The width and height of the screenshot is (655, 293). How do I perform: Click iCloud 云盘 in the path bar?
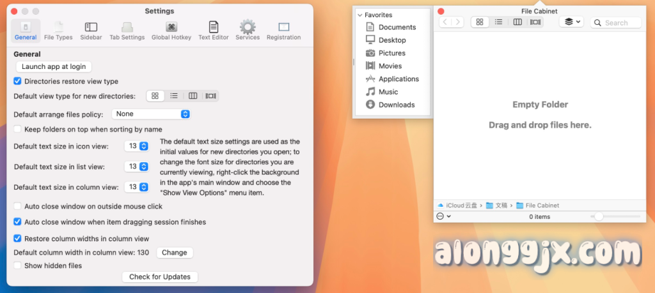click(x=457, y=206)
